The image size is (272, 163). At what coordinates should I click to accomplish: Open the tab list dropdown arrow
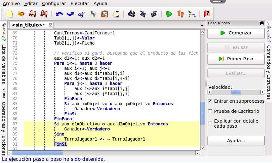point(202,25)
